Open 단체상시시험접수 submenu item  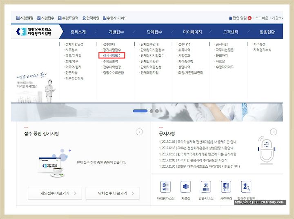click(x=153, y=56)
